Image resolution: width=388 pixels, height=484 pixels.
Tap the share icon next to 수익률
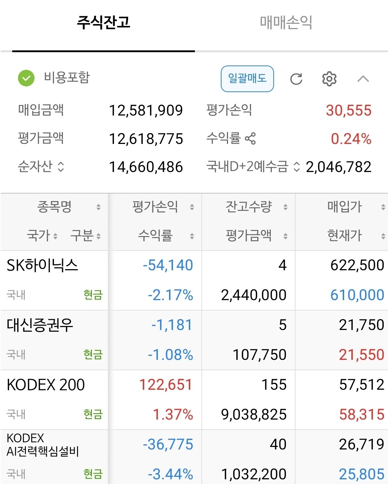pos(250,138)
